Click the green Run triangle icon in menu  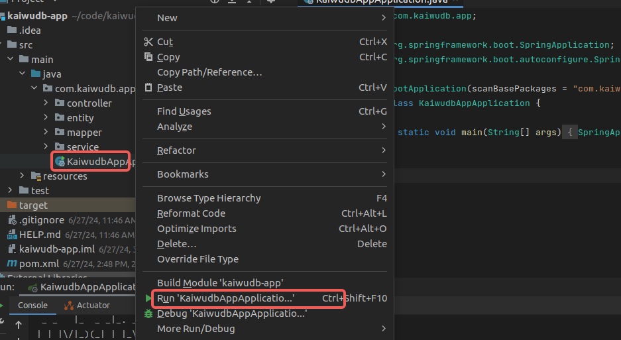[x=148, y=298]
